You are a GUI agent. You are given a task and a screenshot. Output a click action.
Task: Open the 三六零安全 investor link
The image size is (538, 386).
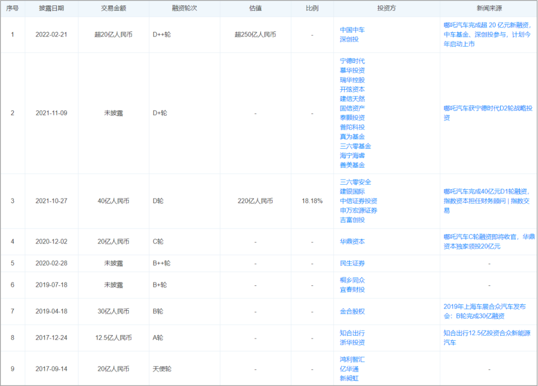click(355, 182)
